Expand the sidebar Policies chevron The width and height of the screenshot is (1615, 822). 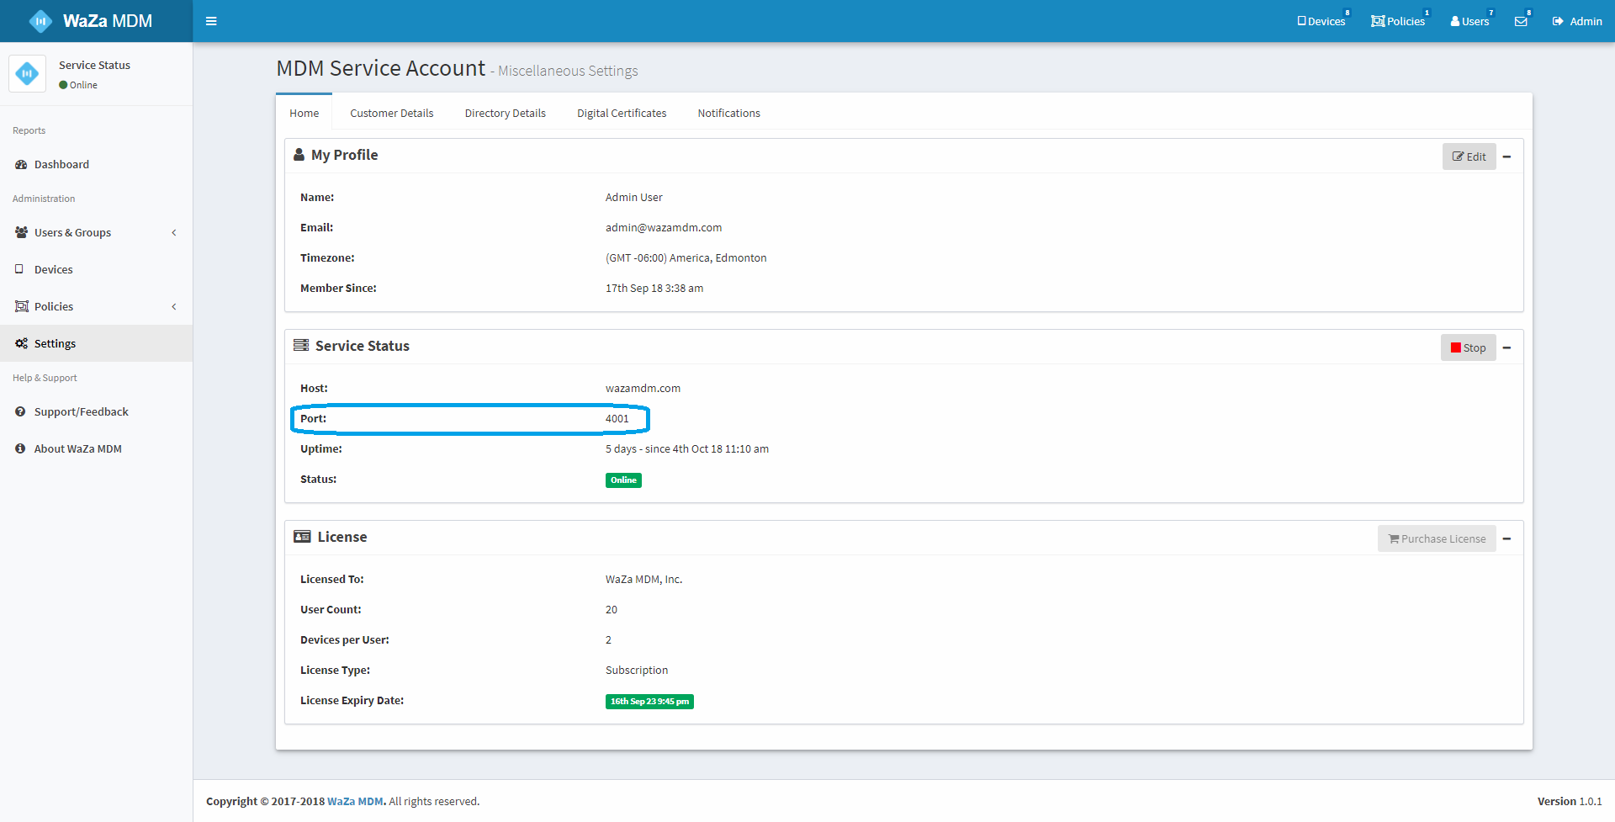[x=174, y=306]
